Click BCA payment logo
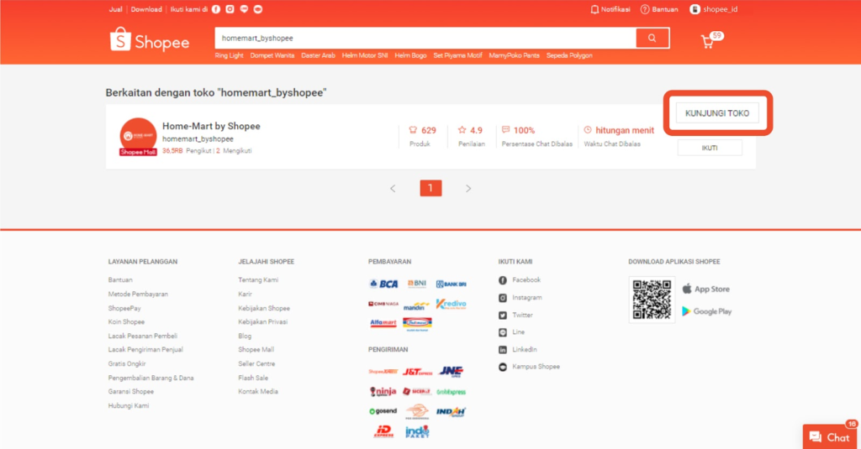 pos(383,284)
